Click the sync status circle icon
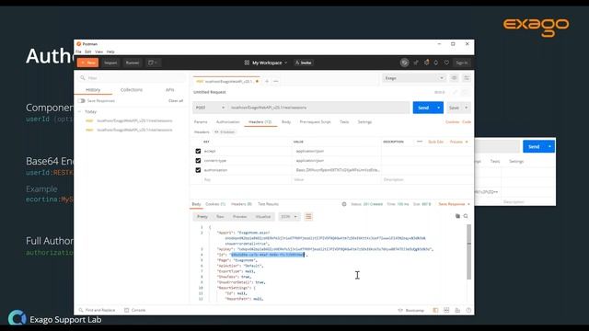The width and height of the screenshot is (589, 331). 404,63
